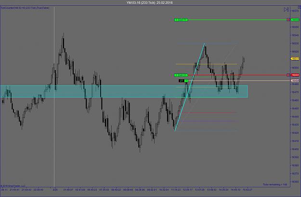
Task: Click the white vertical session break line
Action: point(54,96)
